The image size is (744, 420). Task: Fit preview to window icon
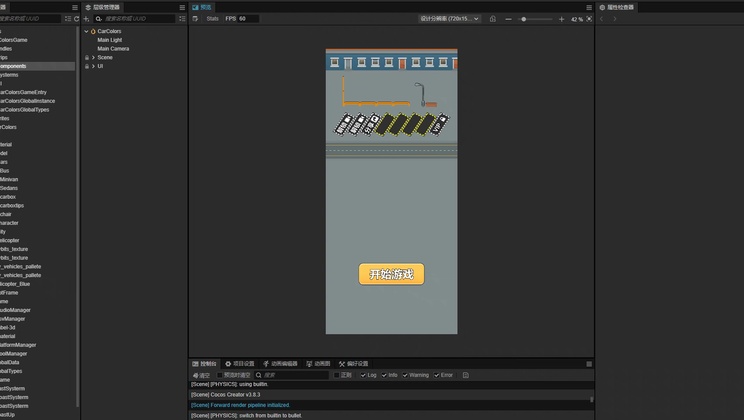click(x=589, y=19)
